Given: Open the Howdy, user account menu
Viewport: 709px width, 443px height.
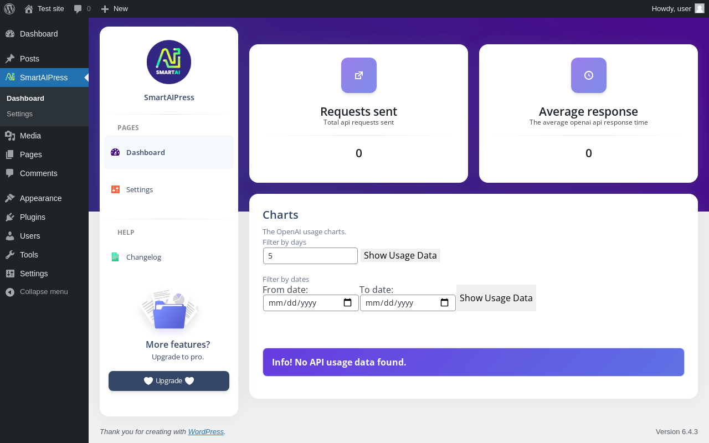Looking at the screenshot, I should point(678,9).
